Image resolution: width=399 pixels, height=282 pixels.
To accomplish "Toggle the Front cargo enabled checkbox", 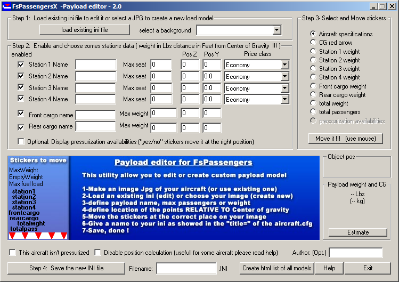I will [21, 114].
